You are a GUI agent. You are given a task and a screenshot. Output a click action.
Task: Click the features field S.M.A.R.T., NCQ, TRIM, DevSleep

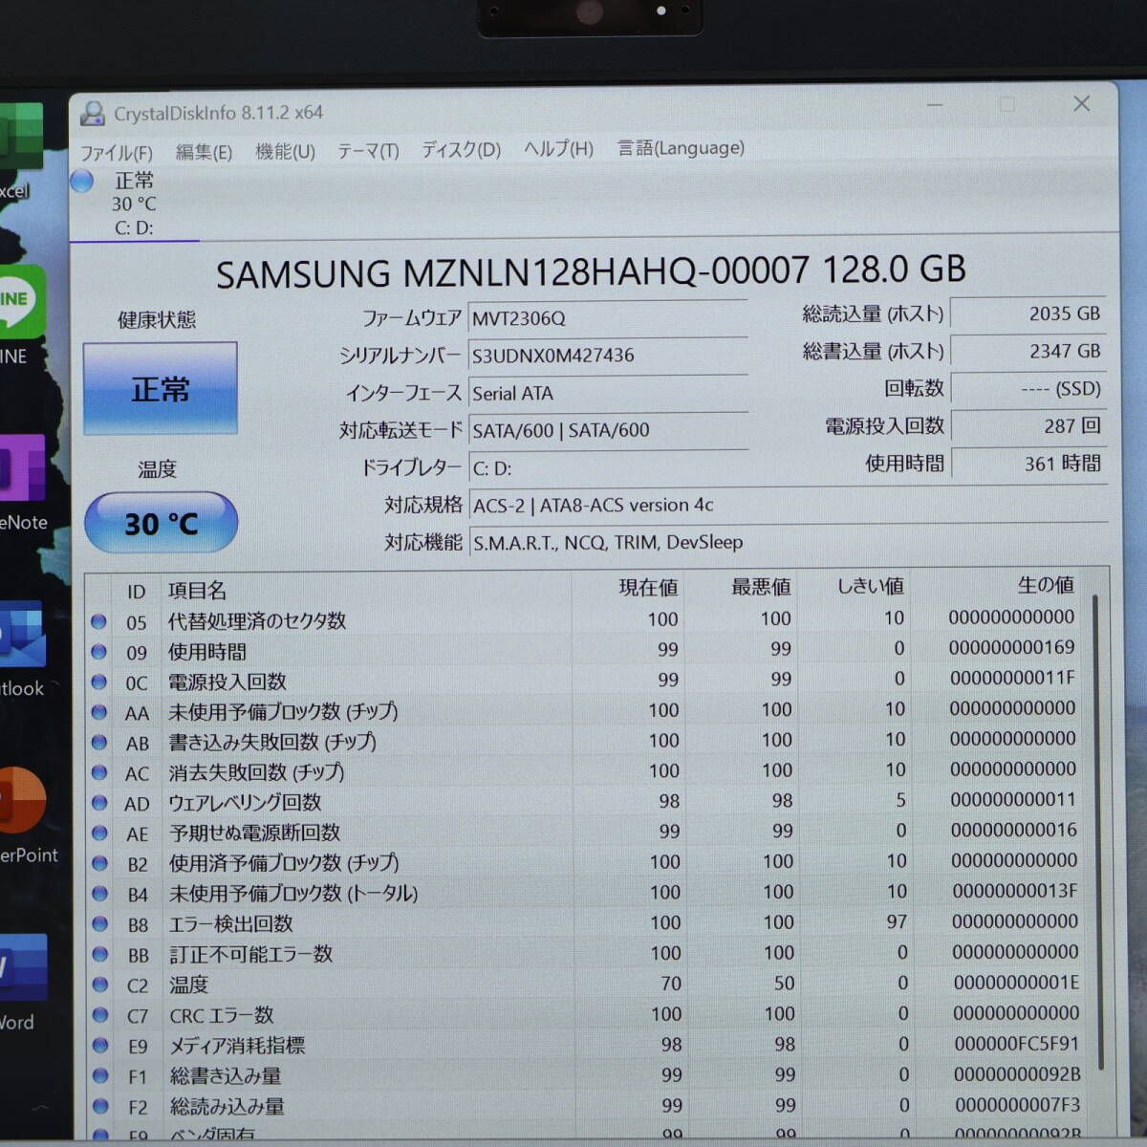(789, 543)
